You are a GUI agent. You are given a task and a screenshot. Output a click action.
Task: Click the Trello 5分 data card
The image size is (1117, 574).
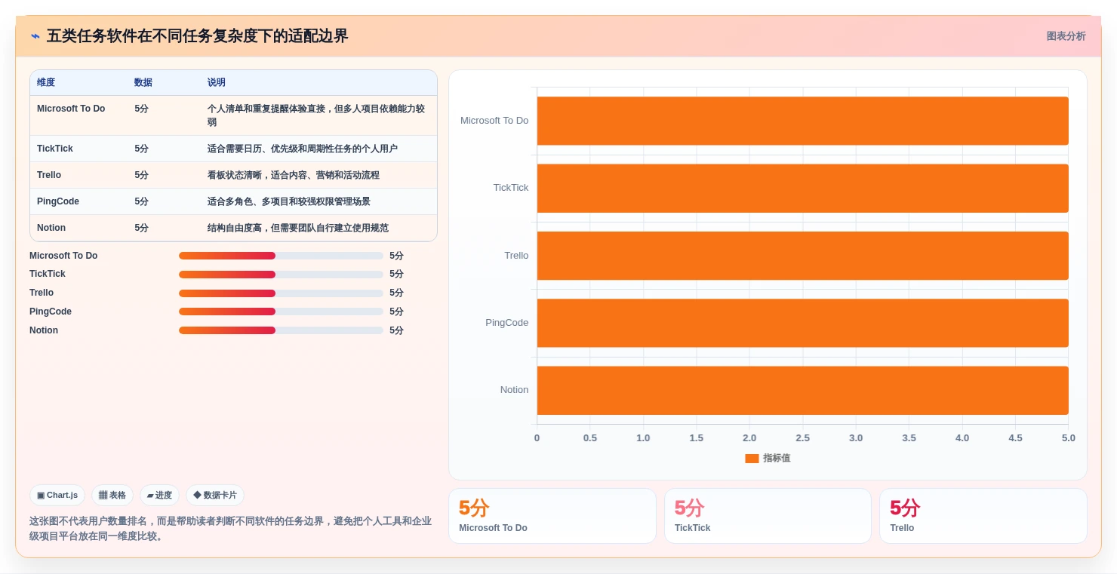(983, 516)
